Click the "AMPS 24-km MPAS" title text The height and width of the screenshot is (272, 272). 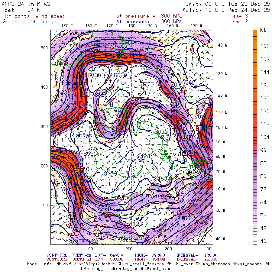point(26,4)
